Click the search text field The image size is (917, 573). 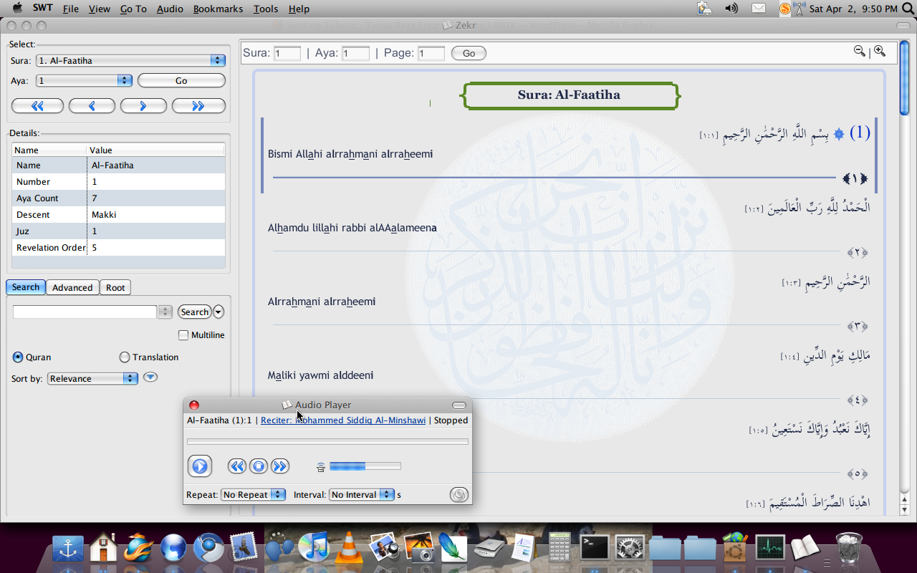[x=85, y=312]
